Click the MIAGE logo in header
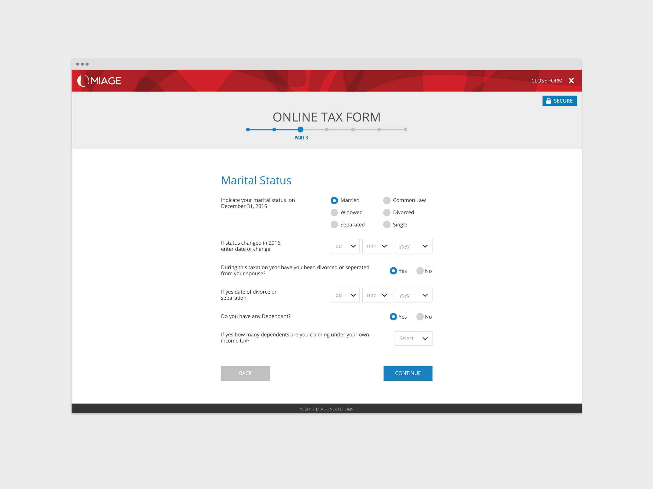The height and width of the screenshot is (489, 653). point(99,81)
